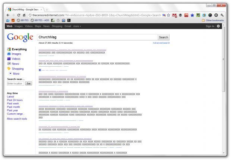Viewport: 231px width, 160px height.
Task: Filter results by Past month
Action: 13,107
